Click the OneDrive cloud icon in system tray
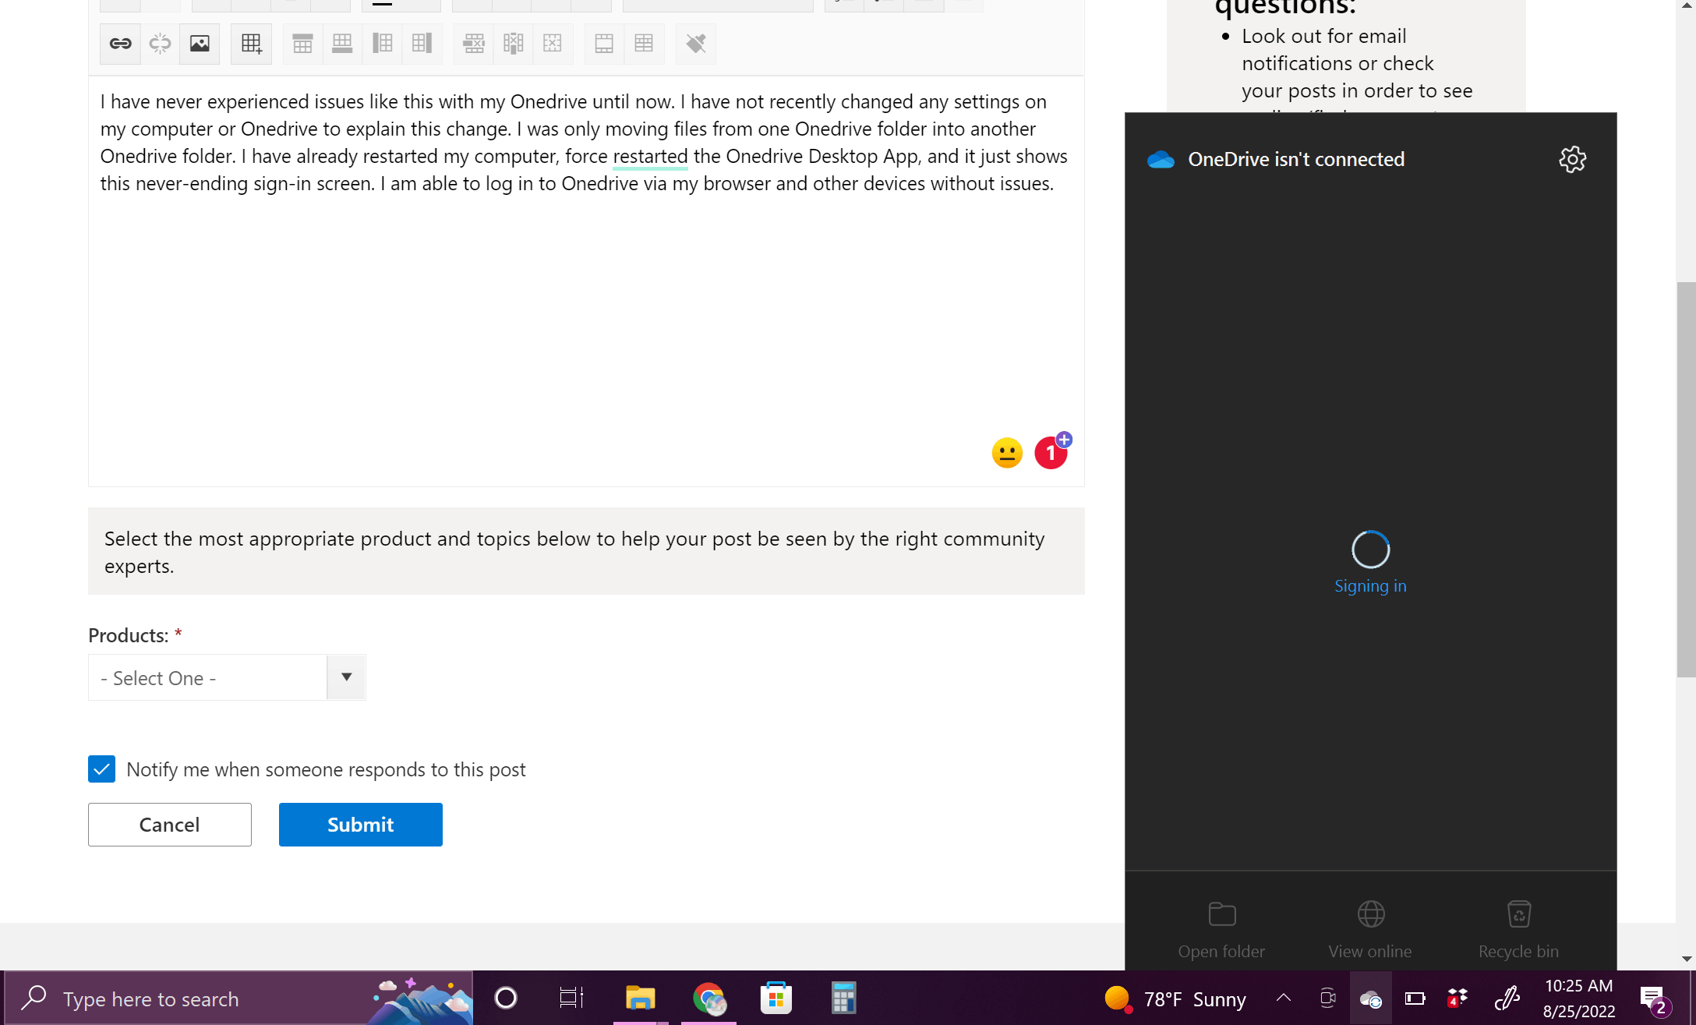1696x1025 pixels. (1371, 998)
